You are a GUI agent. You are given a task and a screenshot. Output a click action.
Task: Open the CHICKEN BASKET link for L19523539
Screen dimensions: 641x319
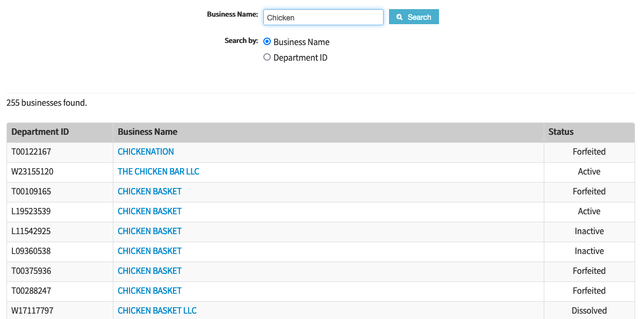[149, 211]
